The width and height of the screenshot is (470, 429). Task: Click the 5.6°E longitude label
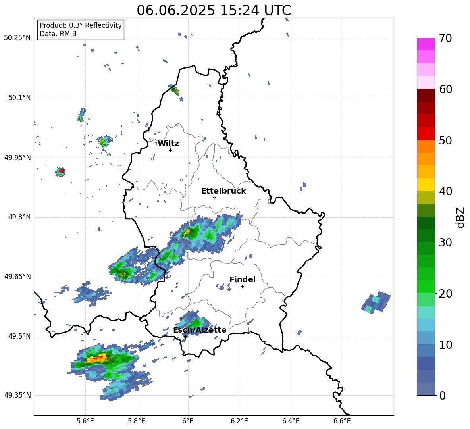tap(85, 421)
